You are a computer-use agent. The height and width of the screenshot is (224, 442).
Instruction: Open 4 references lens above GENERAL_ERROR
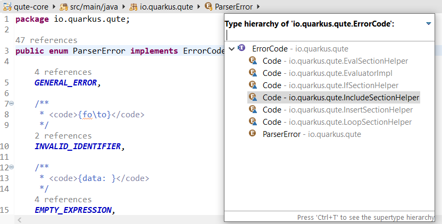[x=63, y=72]
